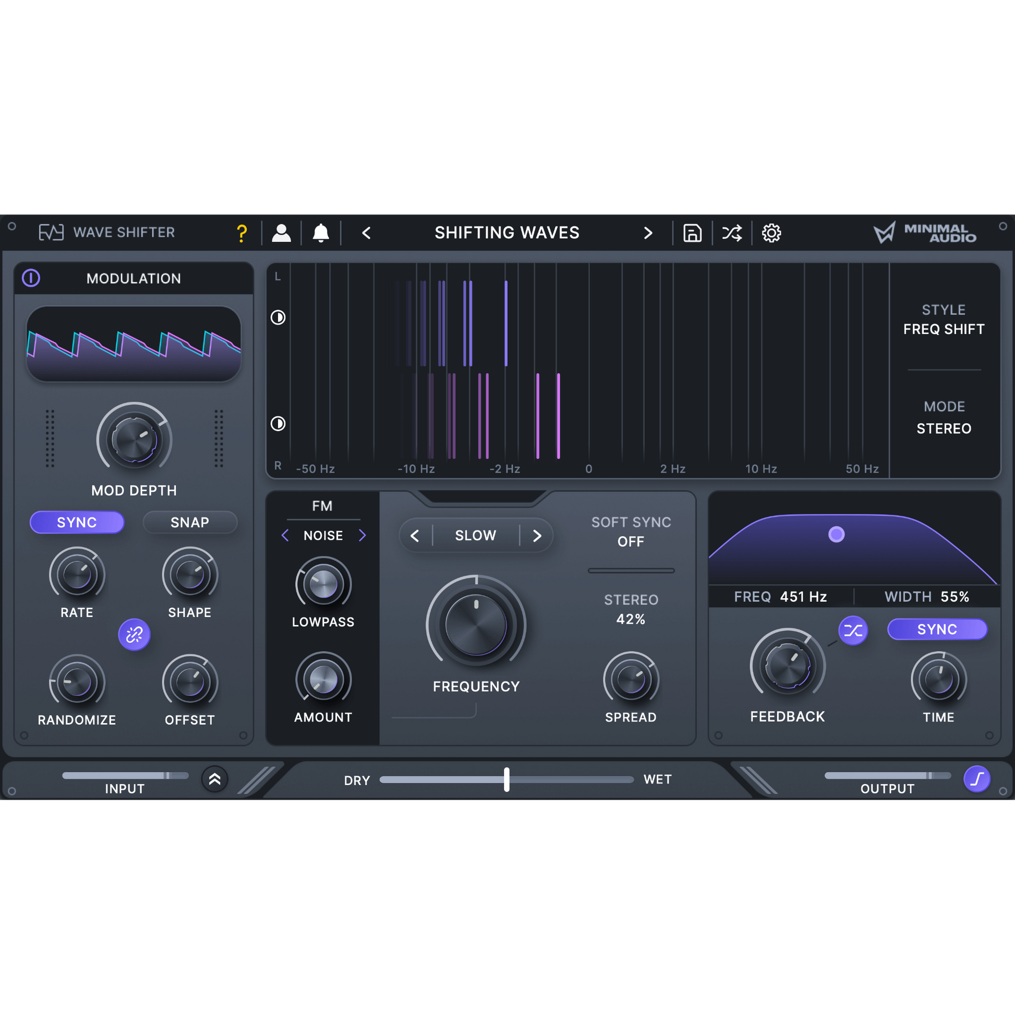
Task: Click the left channel half-circle icon
Action: (278, 317)
